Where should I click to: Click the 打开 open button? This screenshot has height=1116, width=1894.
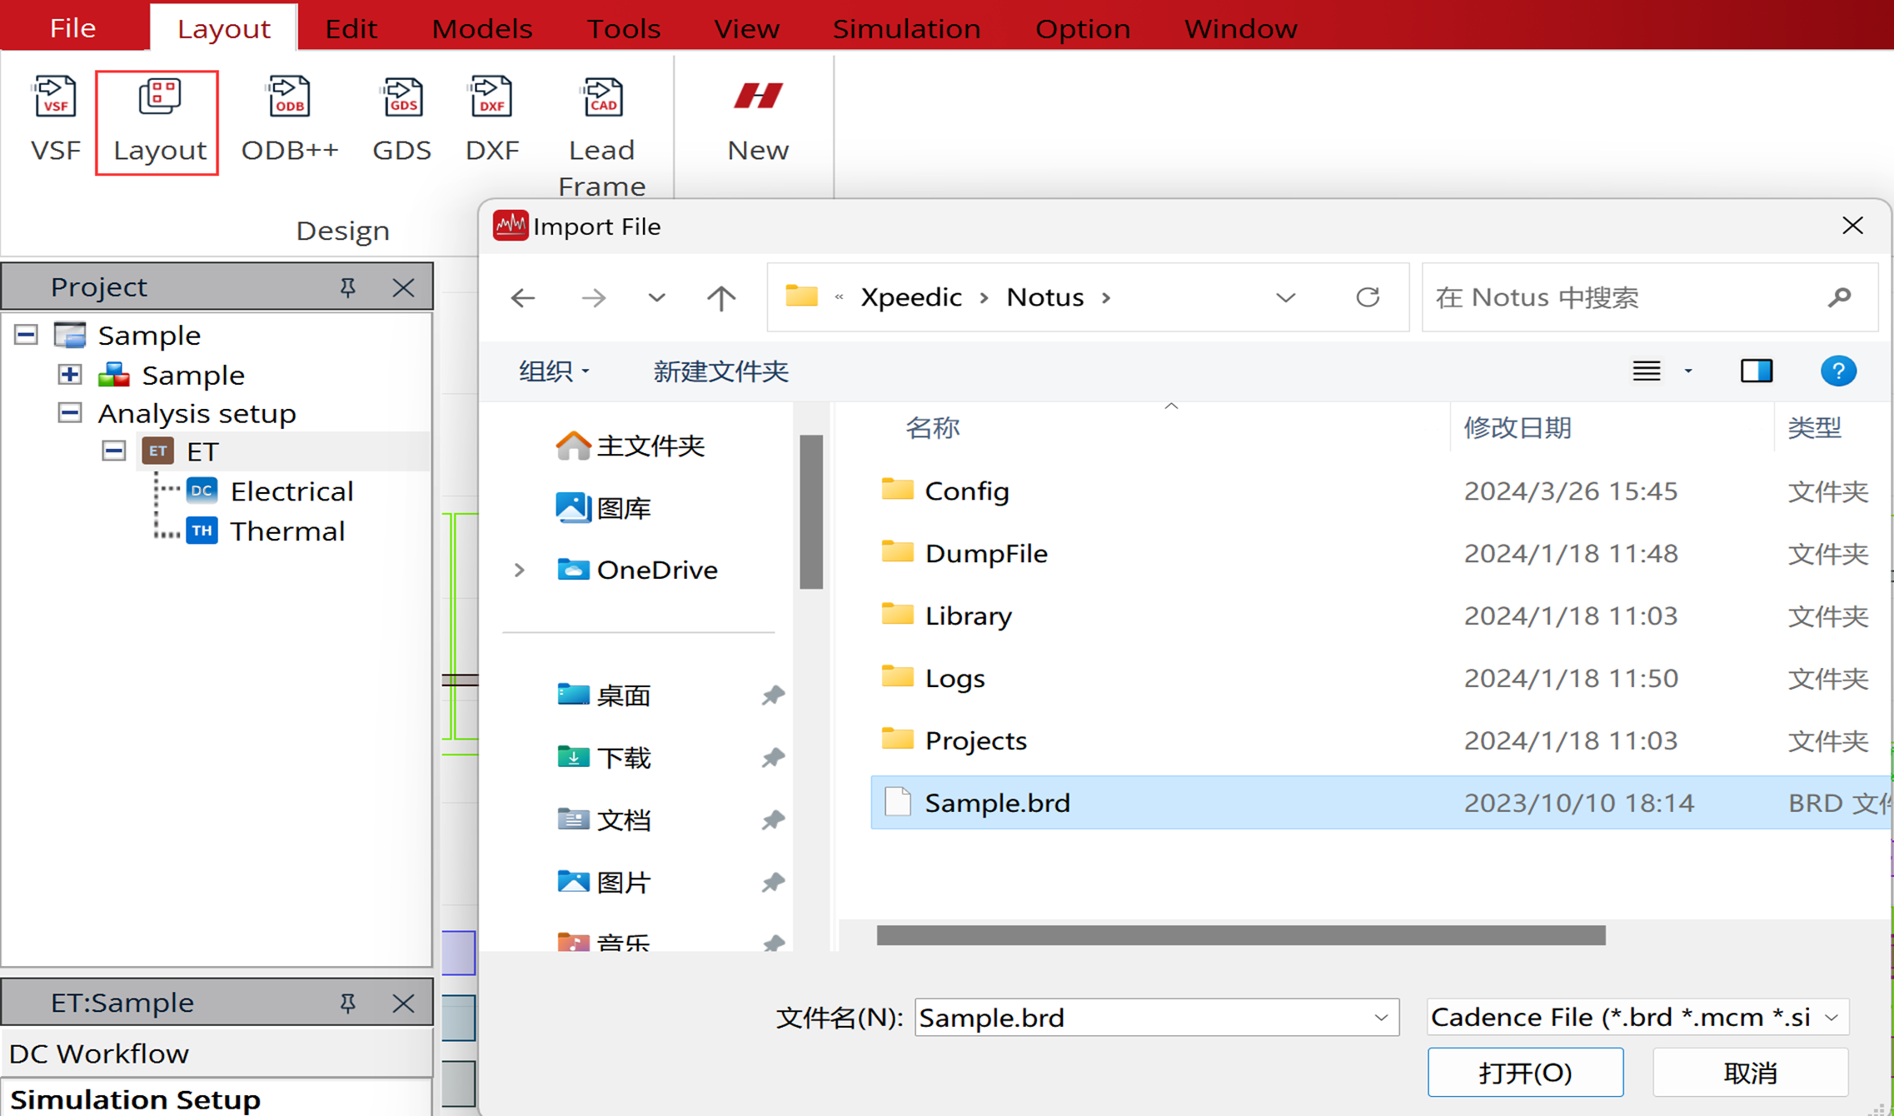coord(1528,1072)
